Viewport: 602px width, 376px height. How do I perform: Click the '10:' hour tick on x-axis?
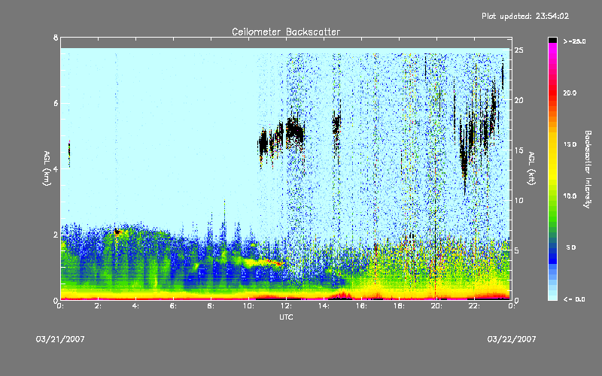(249, 306)
